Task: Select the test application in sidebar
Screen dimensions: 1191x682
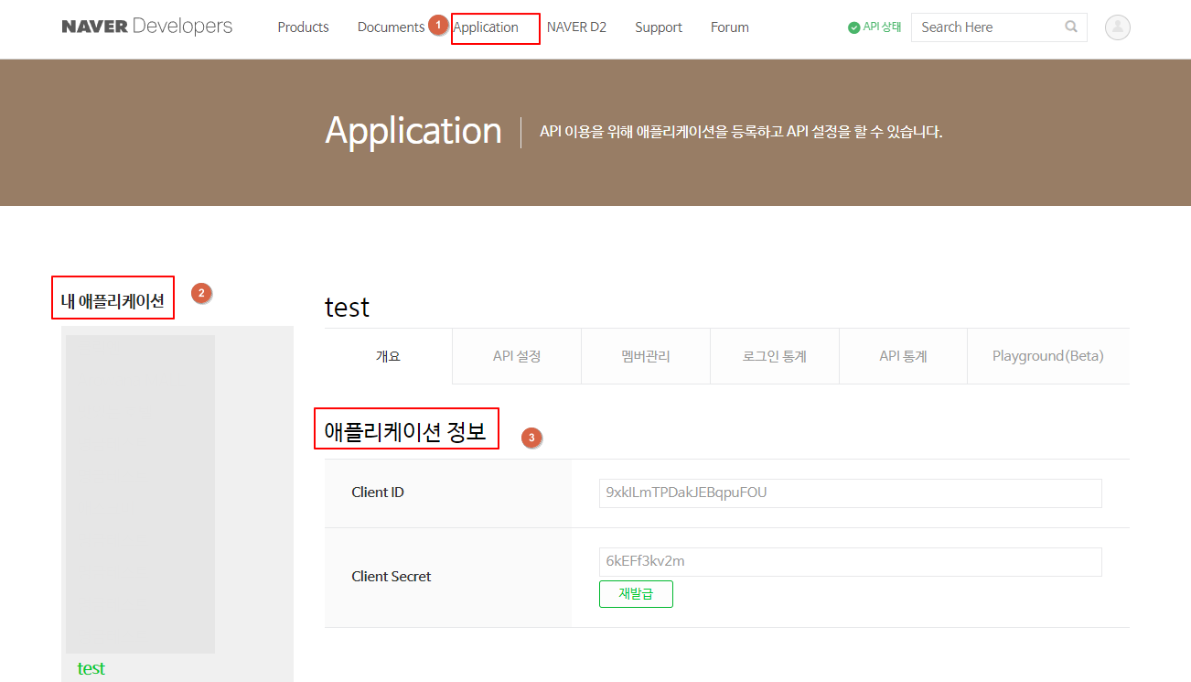Action: tap(91, 668)
